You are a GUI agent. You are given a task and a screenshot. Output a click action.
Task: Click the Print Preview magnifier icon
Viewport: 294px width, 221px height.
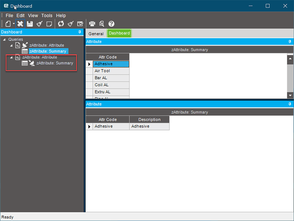click(x=102, y=24)
